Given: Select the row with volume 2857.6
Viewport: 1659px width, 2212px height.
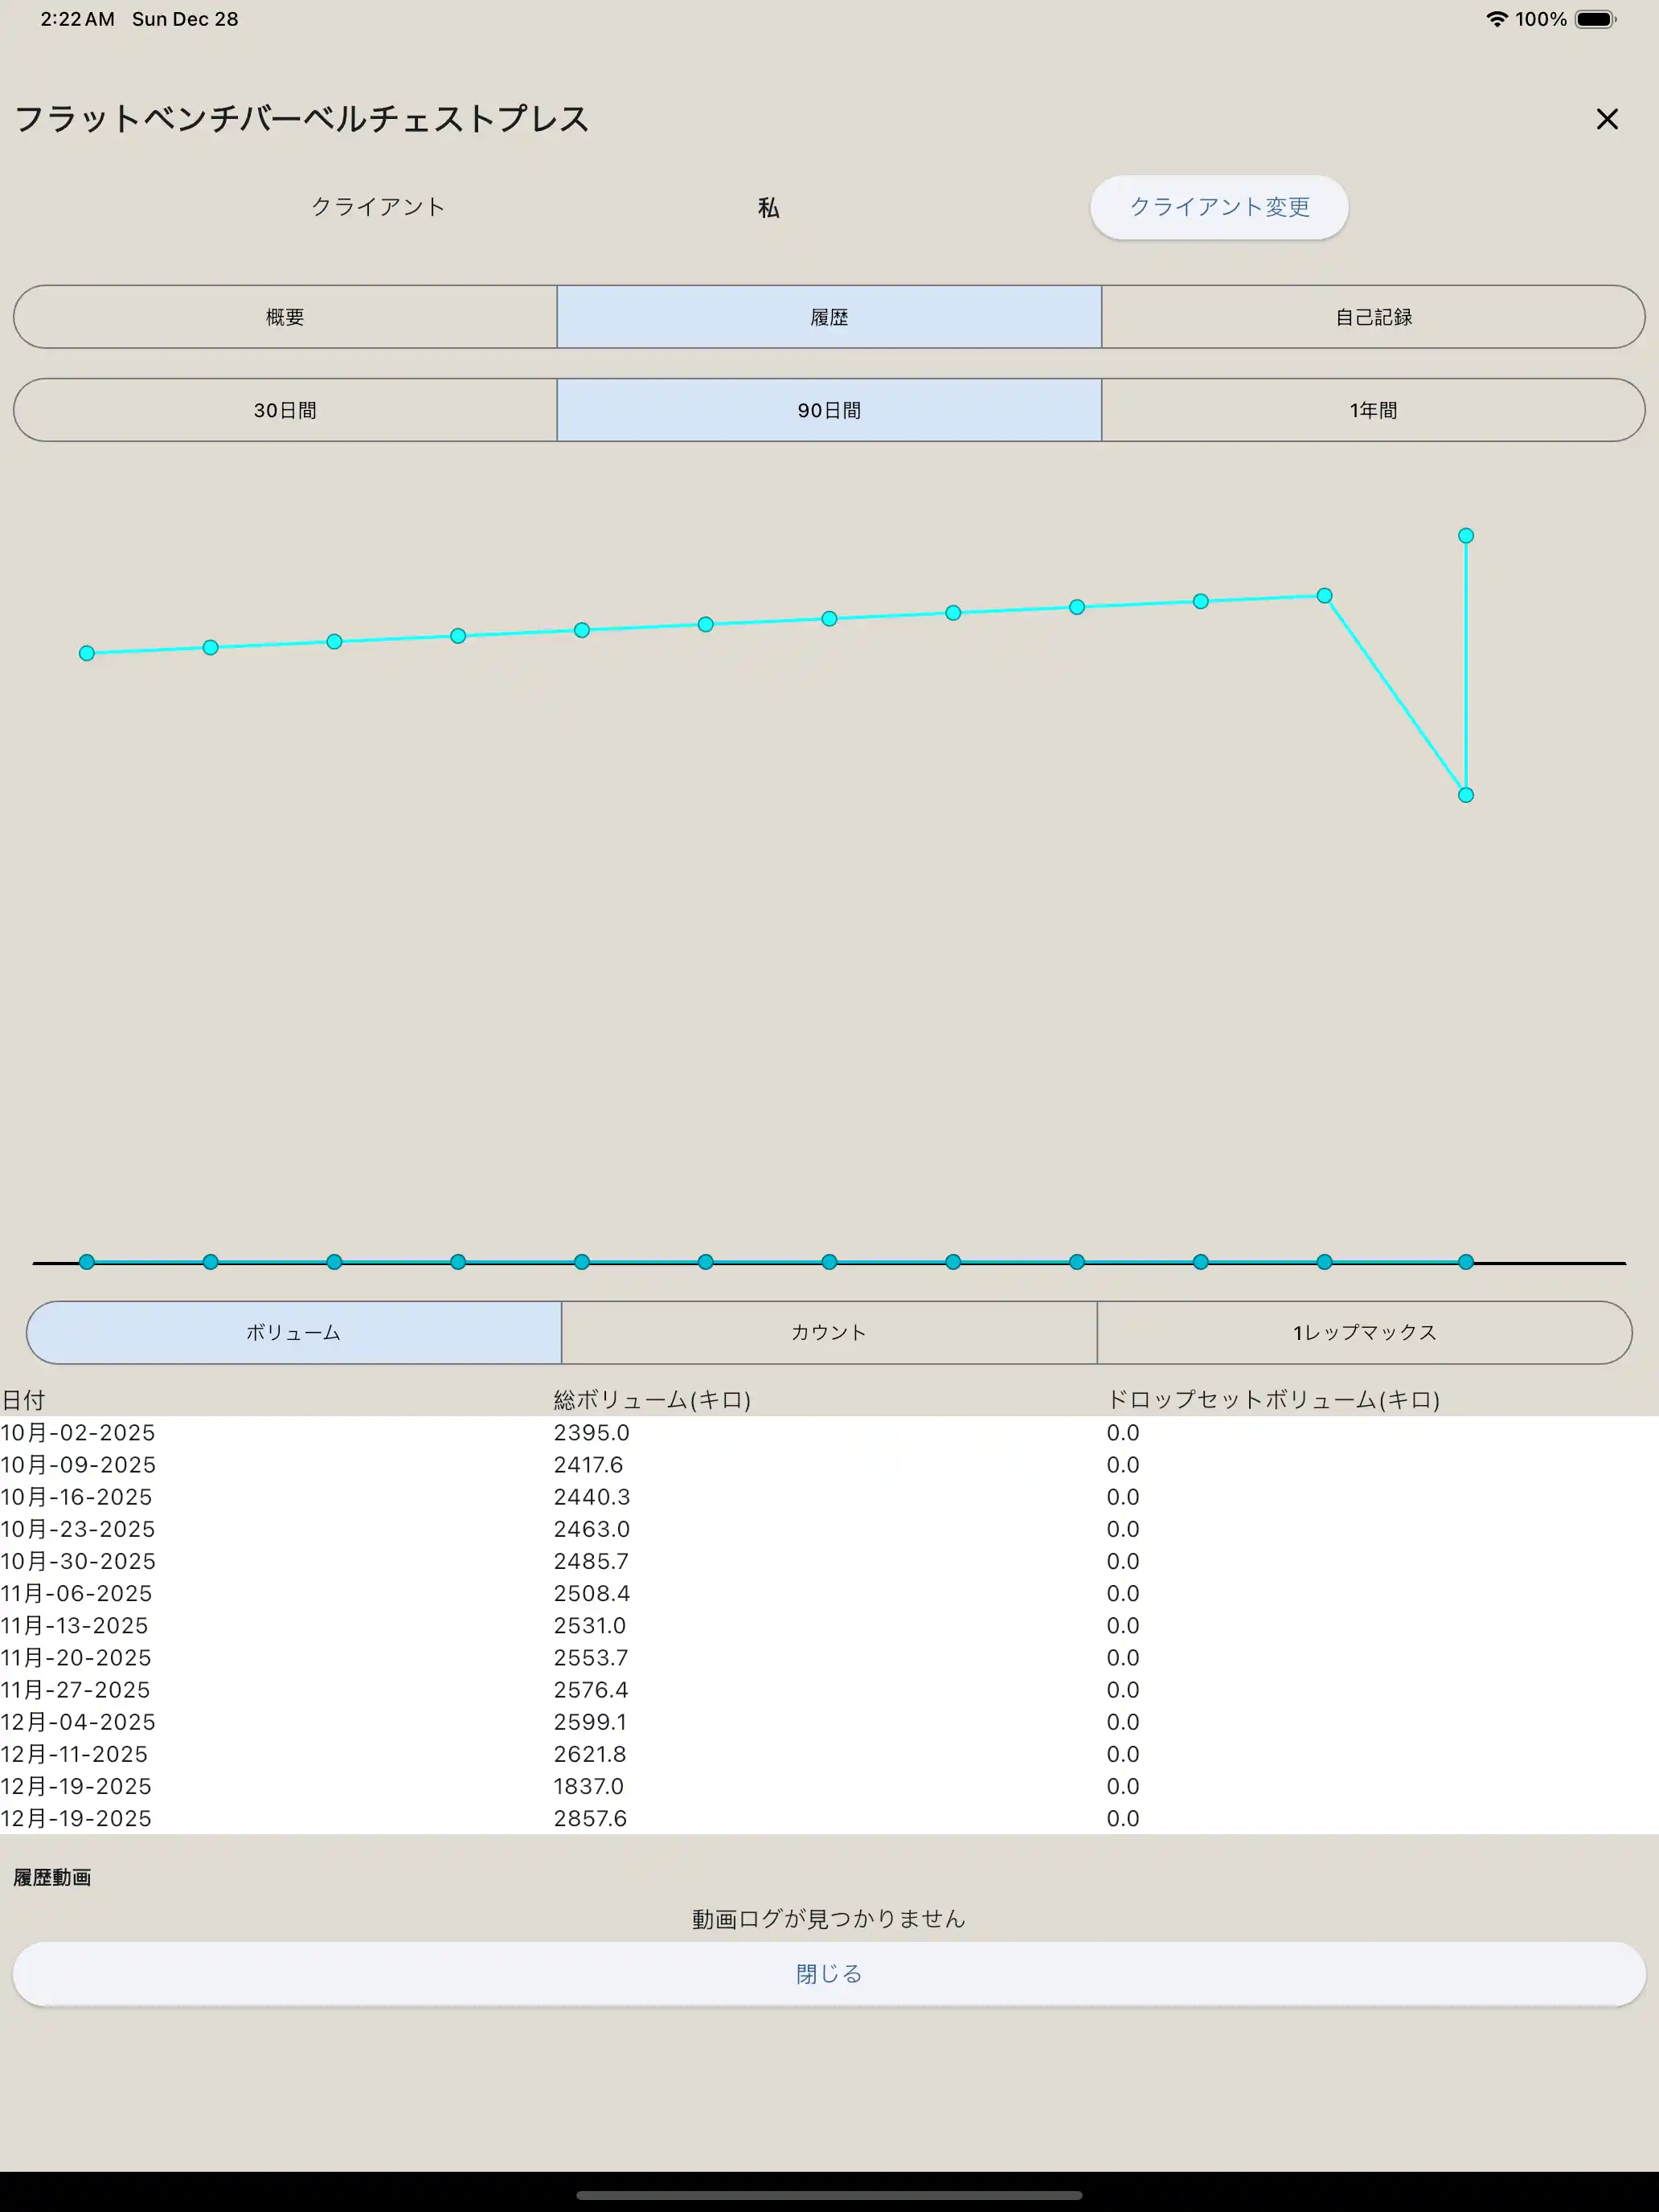Looking at the screenshot, I should pyautogui.click(x=590, y=1818).
